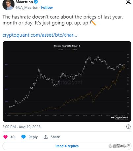Click the 40 likes count
The height and width of the screenshot is (151, 133).
coord(13,137)
